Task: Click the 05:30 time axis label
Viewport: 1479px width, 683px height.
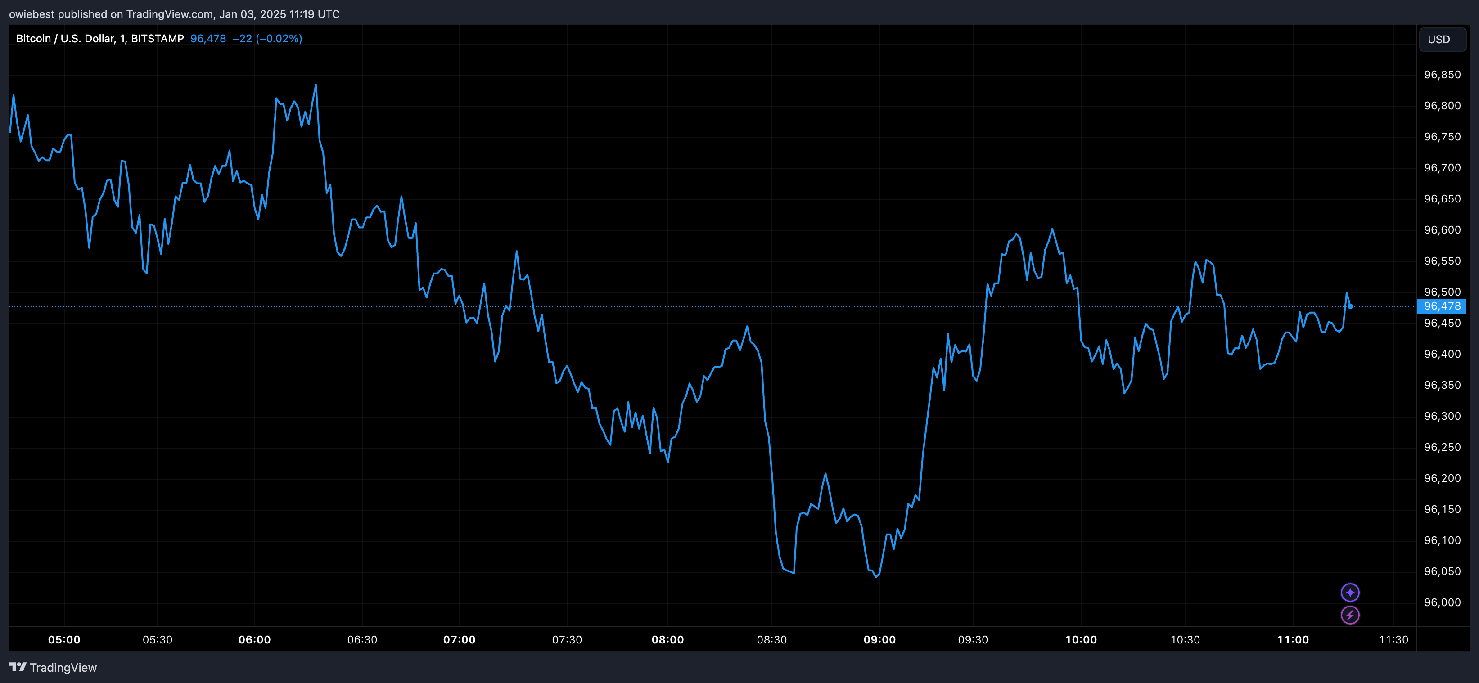Action: tap(158, 639)
